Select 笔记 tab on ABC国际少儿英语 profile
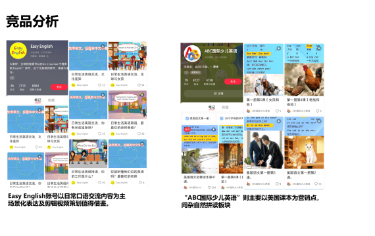 (212, 108)
